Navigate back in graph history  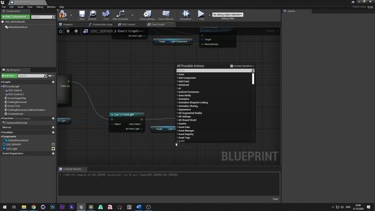tap(68, 31)
